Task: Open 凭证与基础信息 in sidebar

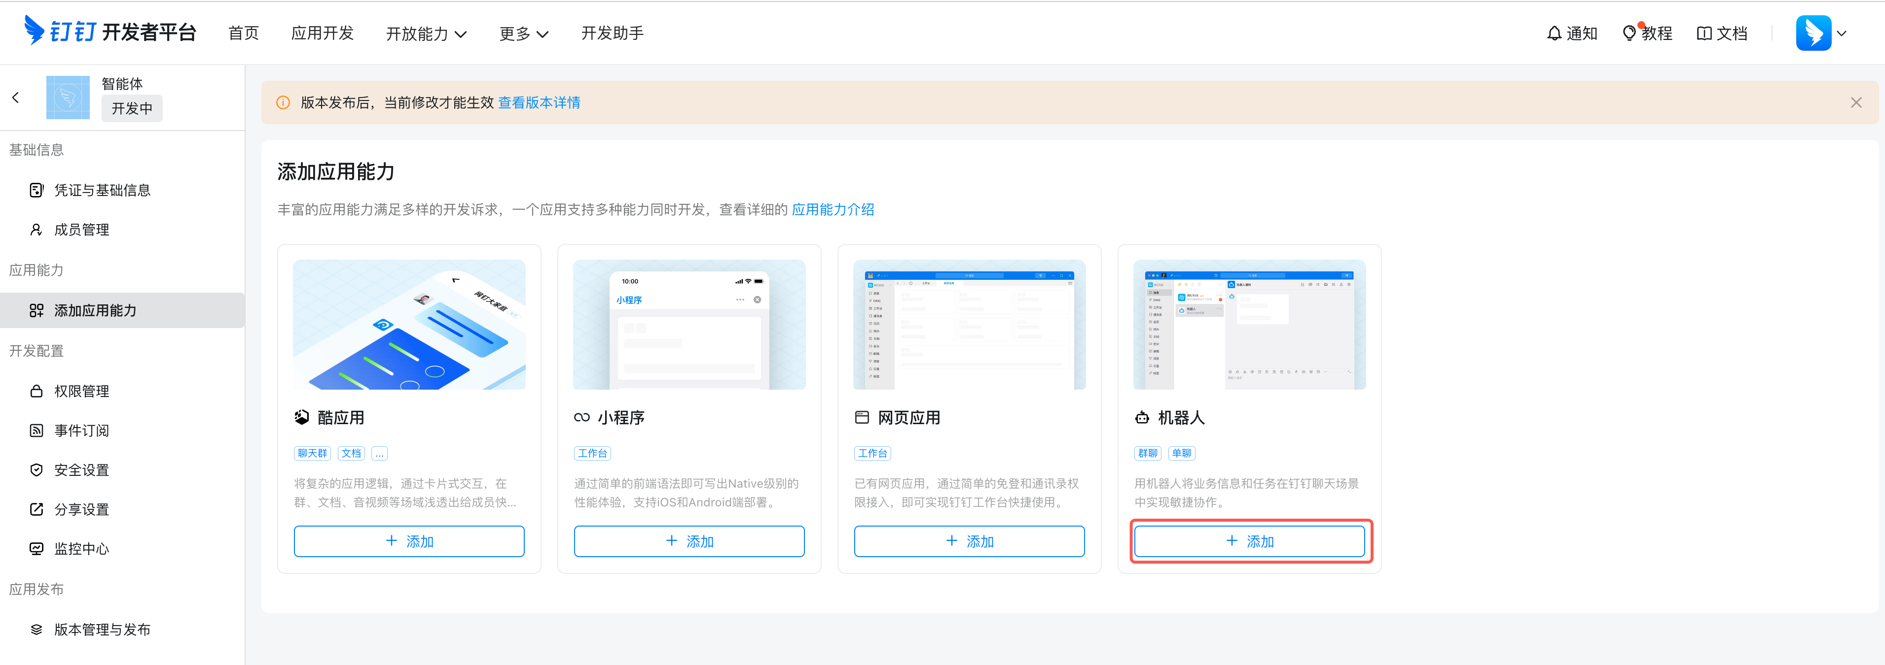Action: click(102, 190)
